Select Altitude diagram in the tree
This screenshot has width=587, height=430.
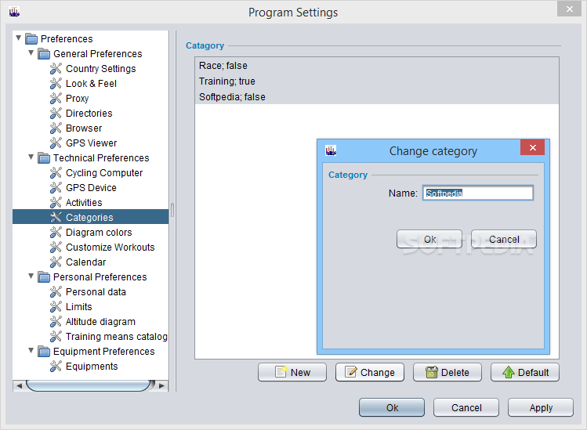click(x=100, y=322)
